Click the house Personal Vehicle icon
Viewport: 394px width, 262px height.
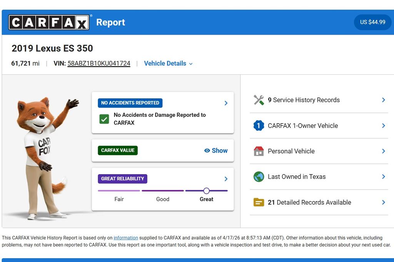[259, 151]
